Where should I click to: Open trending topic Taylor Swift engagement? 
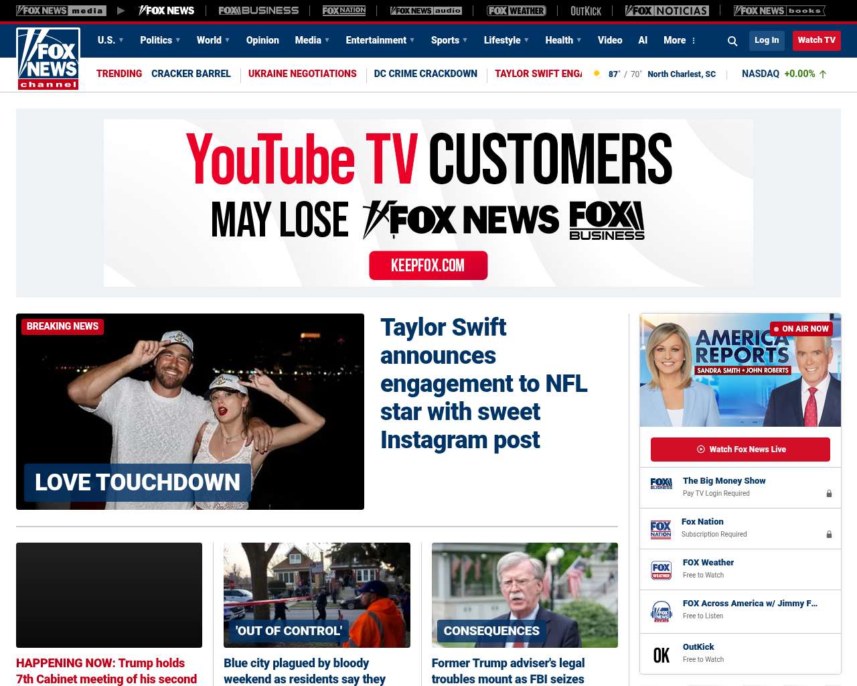pyautogui.click(x=538, y=74)
